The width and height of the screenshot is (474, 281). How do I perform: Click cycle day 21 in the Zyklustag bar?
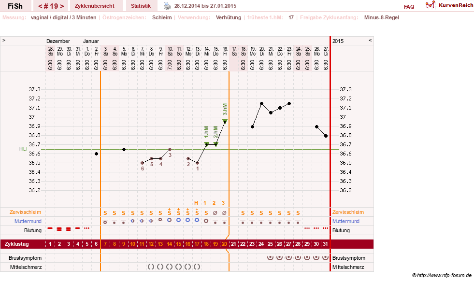[233, 244]
